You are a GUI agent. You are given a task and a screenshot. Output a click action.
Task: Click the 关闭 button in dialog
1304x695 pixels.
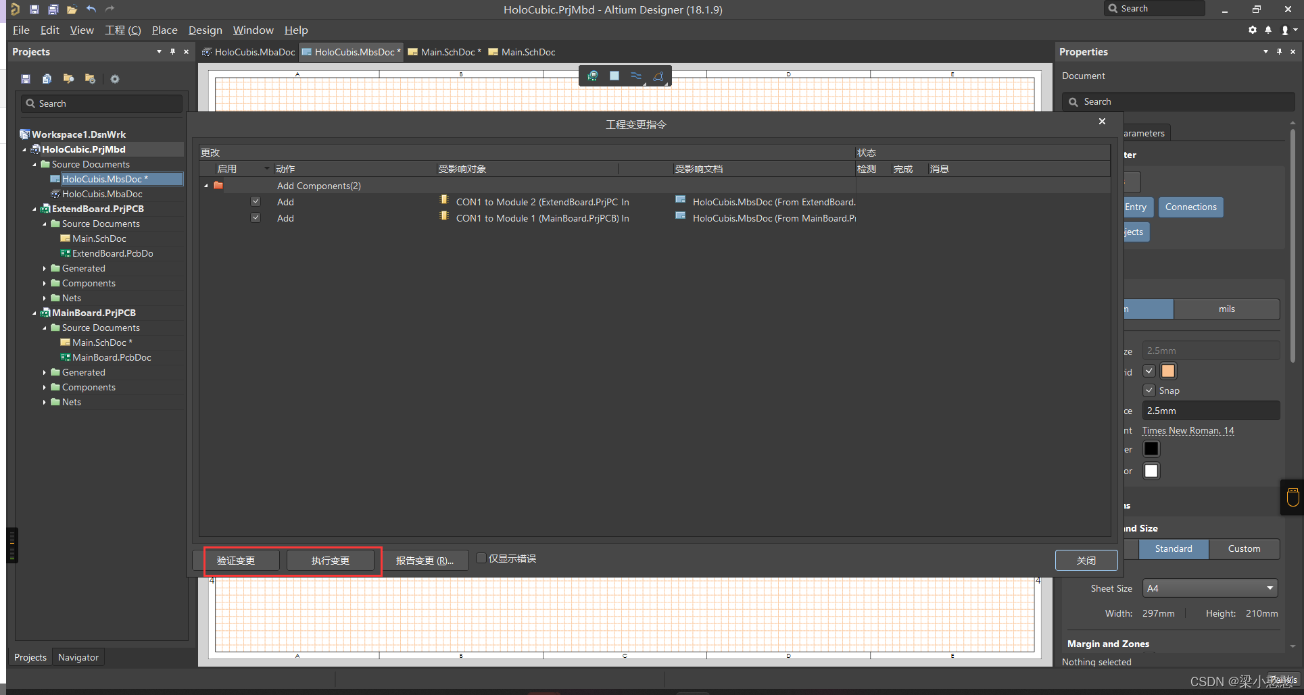click(x=1086, y=561)
